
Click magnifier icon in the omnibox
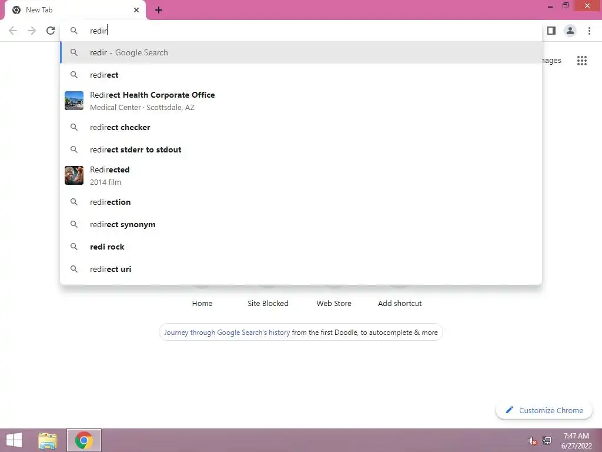pos(74,31)
